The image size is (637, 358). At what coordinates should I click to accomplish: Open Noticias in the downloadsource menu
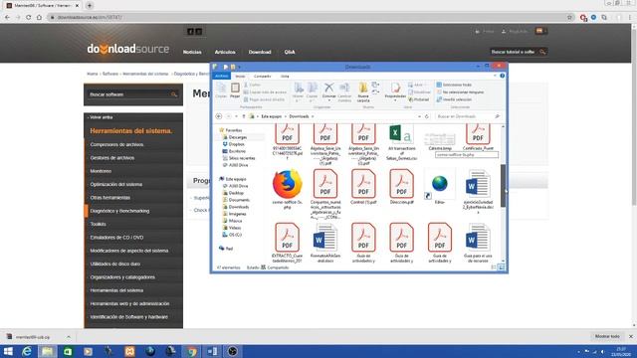(x=192, y=52)
